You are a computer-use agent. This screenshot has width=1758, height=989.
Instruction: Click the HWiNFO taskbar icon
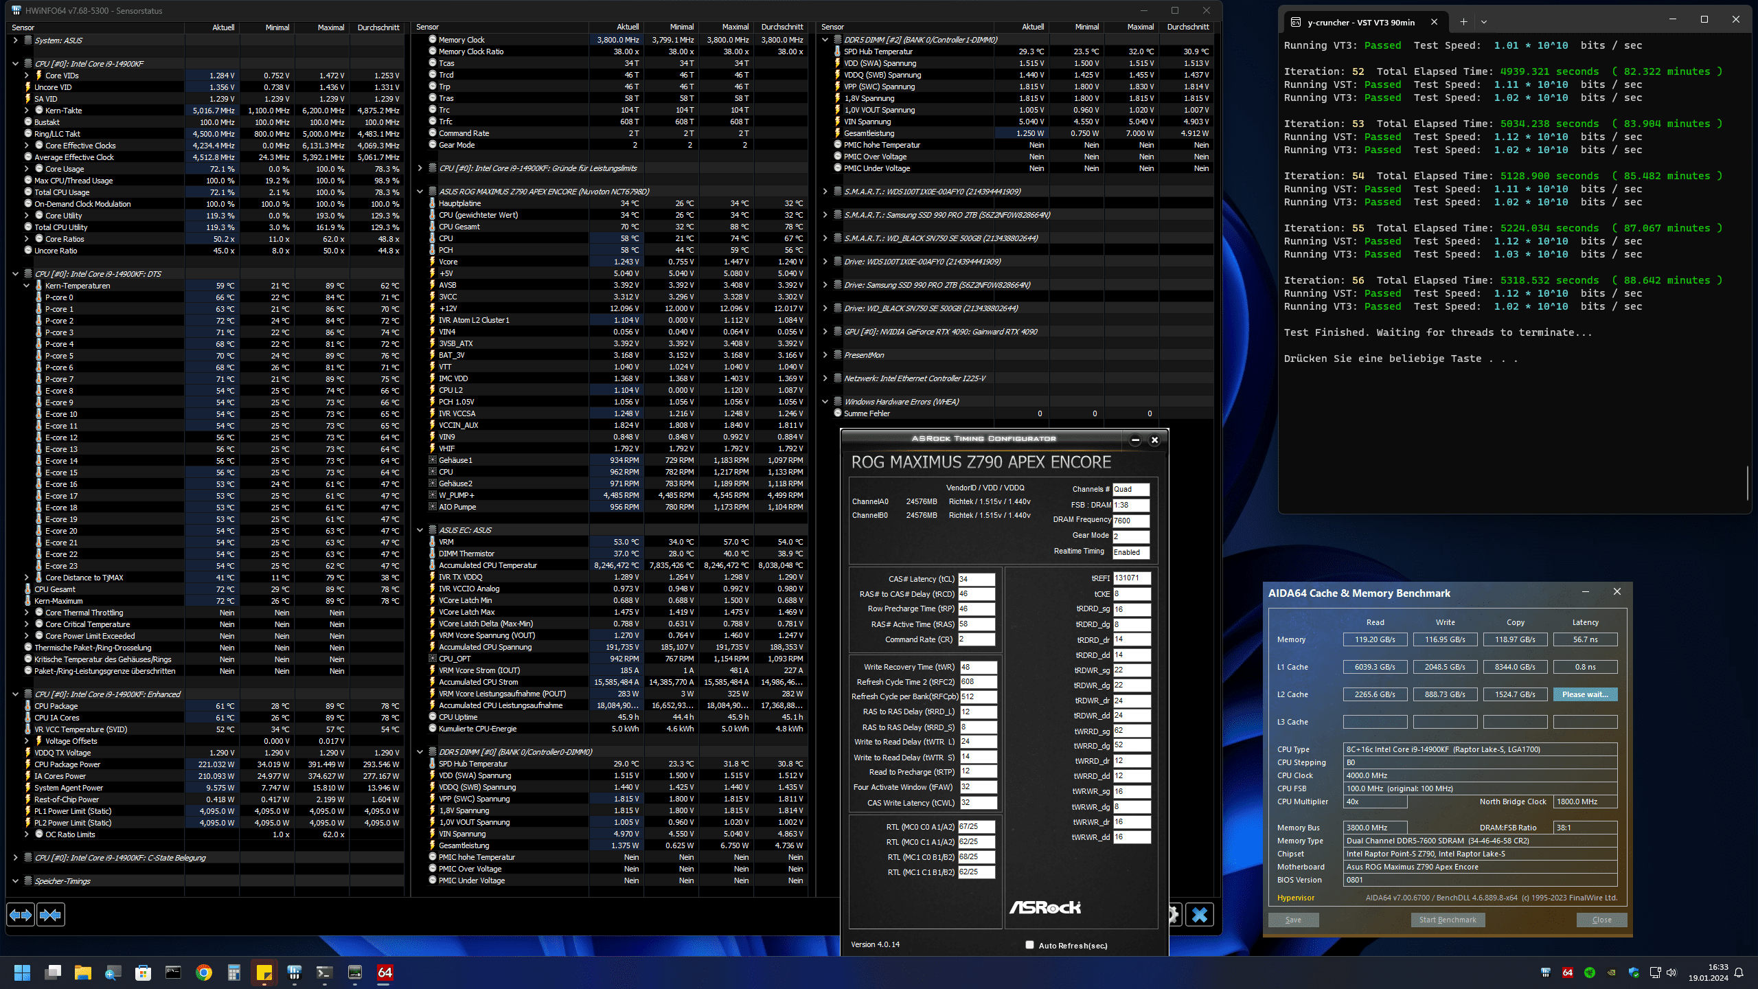[295, 973]
